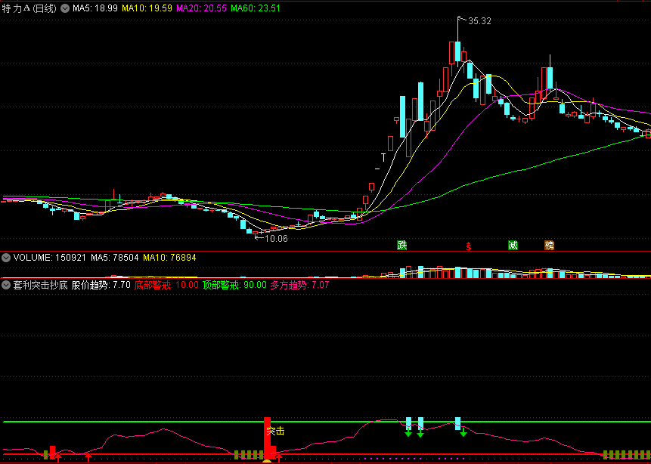Click the tall red 突击 signal bar
Image resolution: width=651 pixels, height=464 pixels.
tap(267, 438)
